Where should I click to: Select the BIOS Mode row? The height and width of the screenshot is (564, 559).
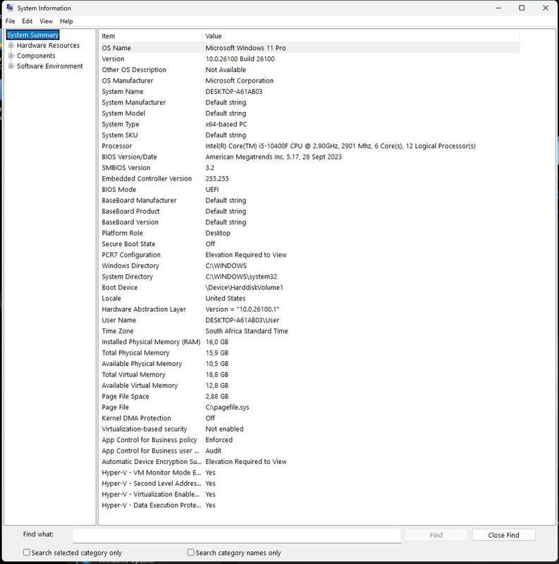click(x=309, y=190)
